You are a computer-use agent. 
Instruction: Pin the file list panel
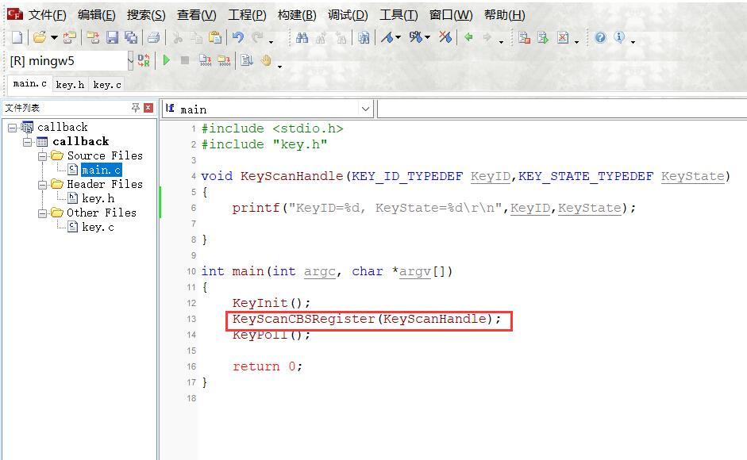[x=136, y=108]
